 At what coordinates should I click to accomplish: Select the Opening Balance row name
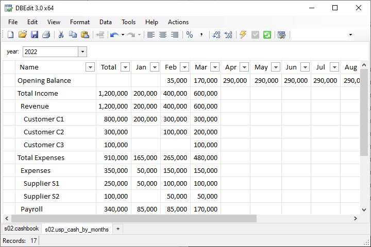[44, 81]
